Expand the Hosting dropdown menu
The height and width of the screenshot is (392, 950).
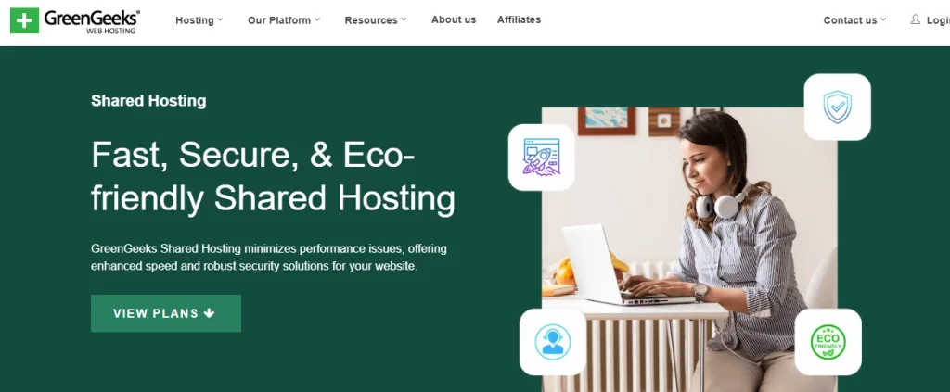(x=199, y=20)
